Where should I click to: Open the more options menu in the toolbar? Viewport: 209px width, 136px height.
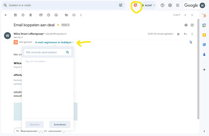[x=81, y=15]
